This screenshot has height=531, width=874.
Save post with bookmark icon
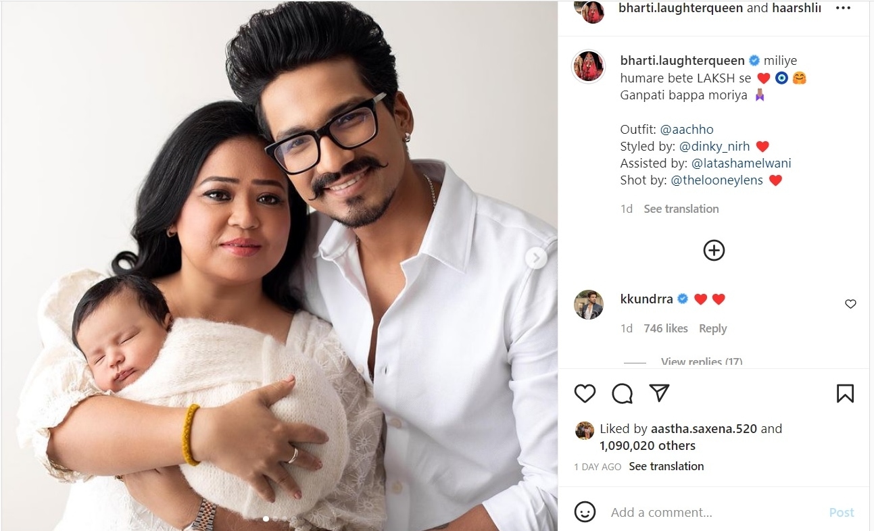pos(845,393)
